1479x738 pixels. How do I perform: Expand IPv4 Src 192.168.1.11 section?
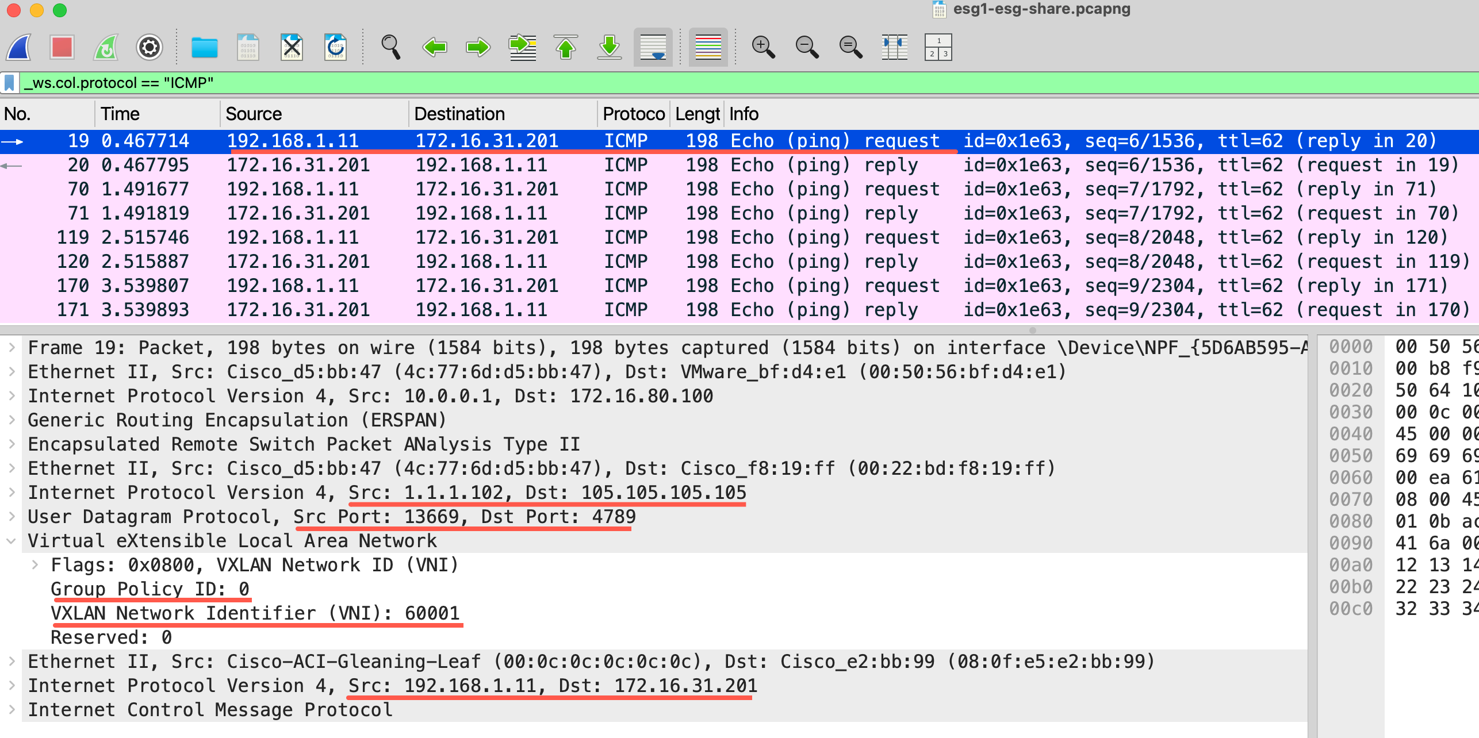[x=12, y=685]
